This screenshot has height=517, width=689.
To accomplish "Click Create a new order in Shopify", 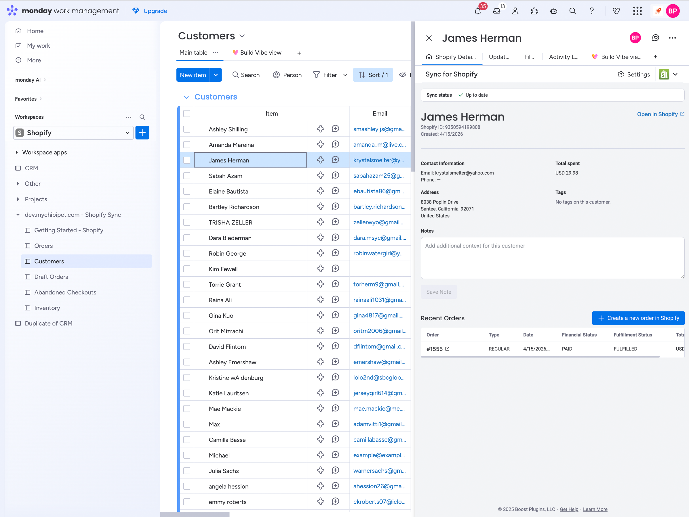I will click(x=638, y=318).
